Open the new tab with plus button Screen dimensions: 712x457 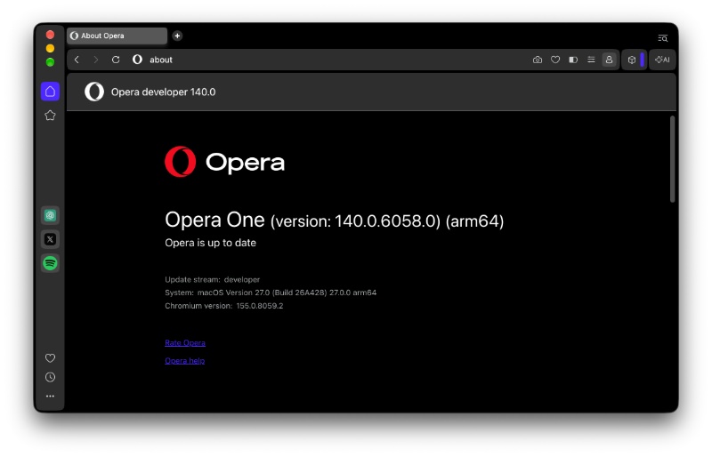[x=177, y=36]
